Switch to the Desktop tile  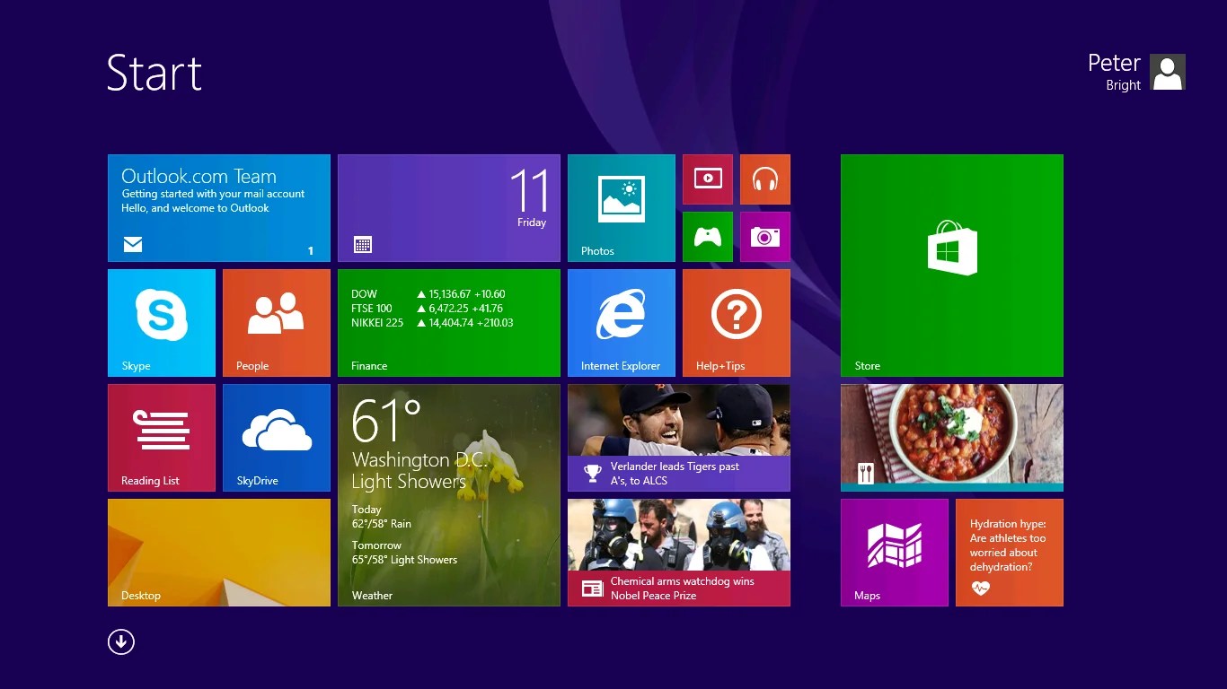(218, 552)
